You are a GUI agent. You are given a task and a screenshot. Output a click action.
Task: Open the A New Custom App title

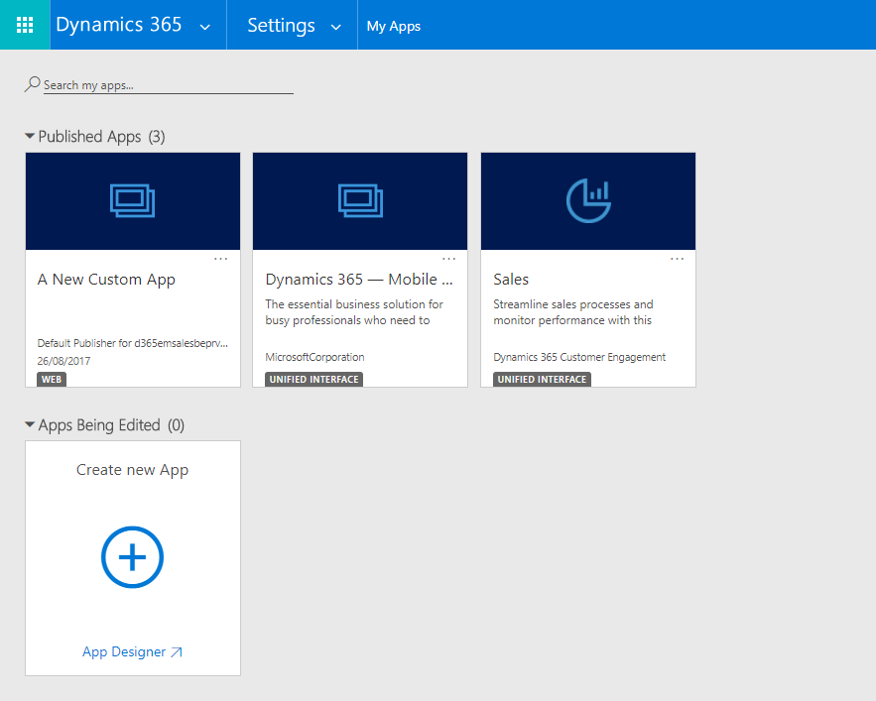106,280
